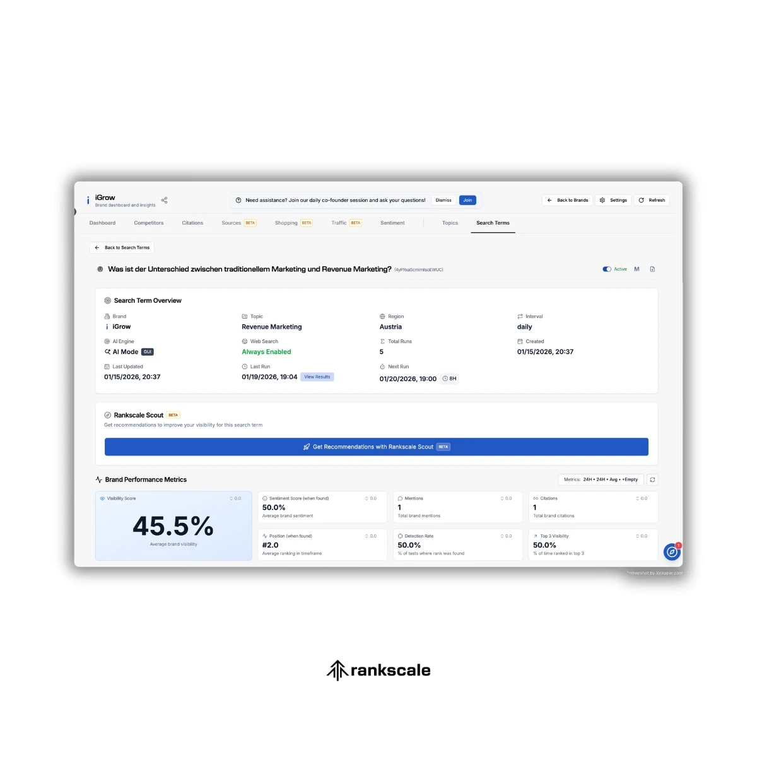Click the iGrow brand logo icon
Viewport: 757px width, 757px height.
pos(88,200)
